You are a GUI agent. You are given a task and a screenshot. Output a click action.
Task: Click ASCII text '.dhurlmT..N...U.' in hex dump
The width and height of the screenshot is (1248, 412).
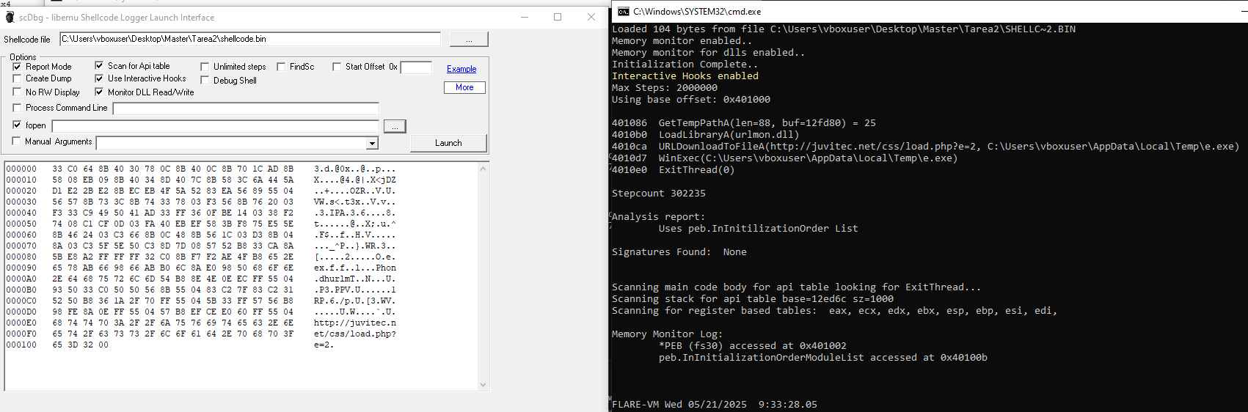pyautogui.click(x=355, y=279)
